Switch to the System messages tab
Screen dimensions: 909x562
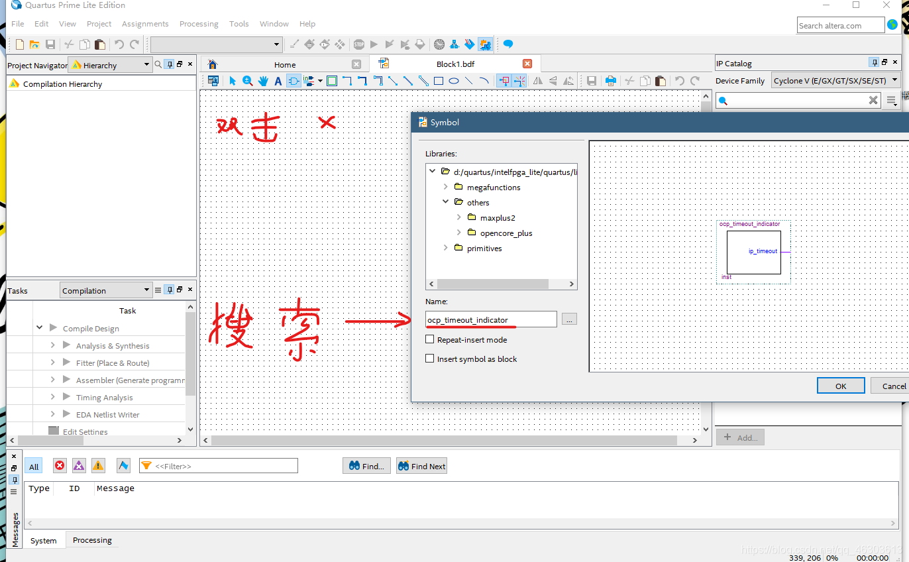[x=44, y=540]
